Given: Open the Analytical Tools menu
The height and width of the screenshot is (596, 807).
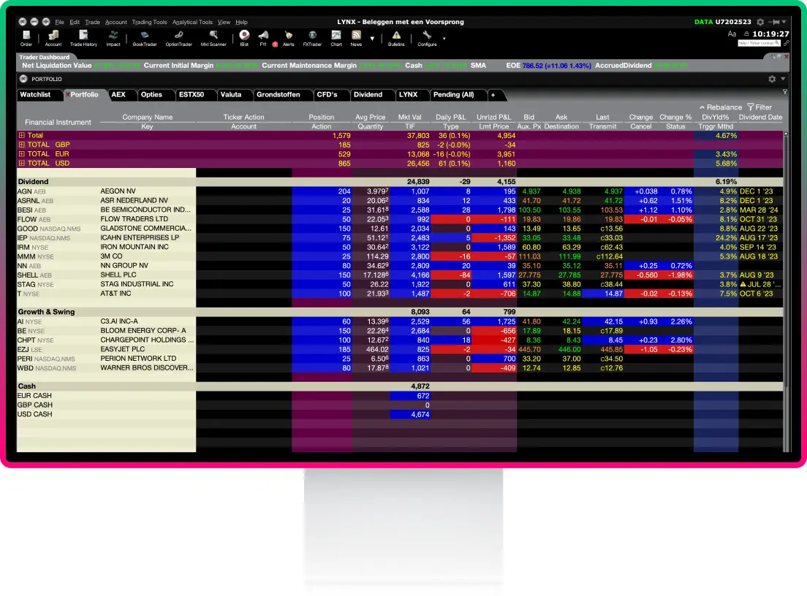Looking at the screenshot, I should (192, 22).
